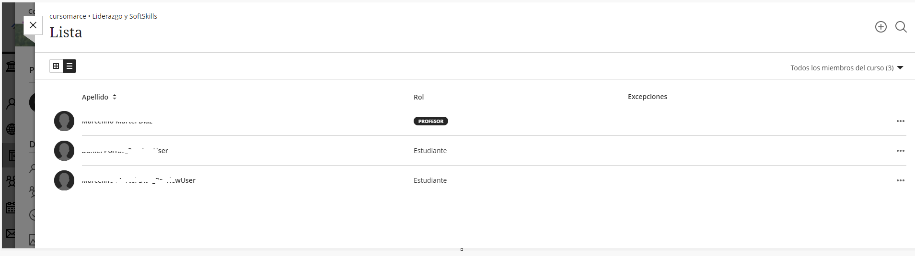
Task: Click the third member's avatar
Action: 64,180
